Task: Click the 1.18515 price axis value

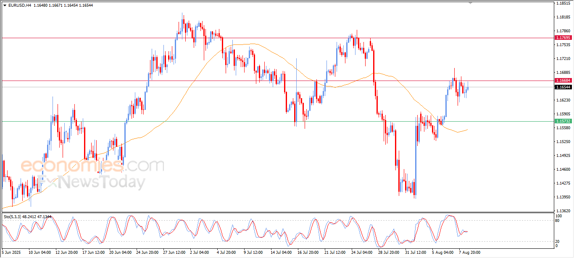Action: [563, 3]
